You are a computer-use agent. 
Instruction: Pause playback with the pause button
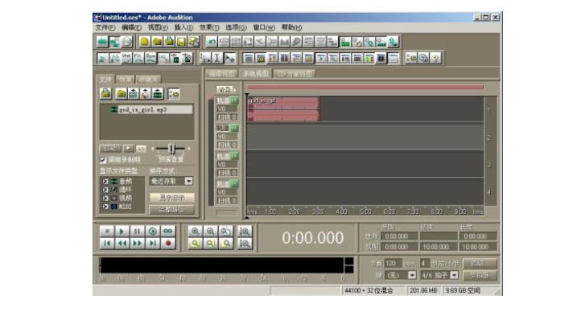tap(138, 231)
